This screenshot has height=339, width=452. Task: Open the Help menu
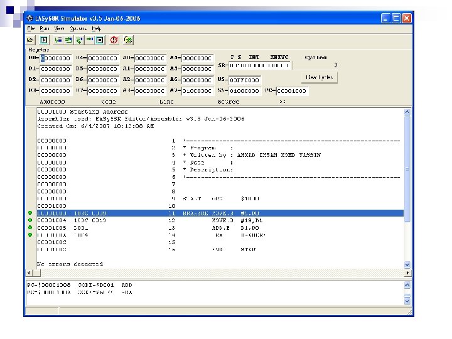[x=96, y=28]
